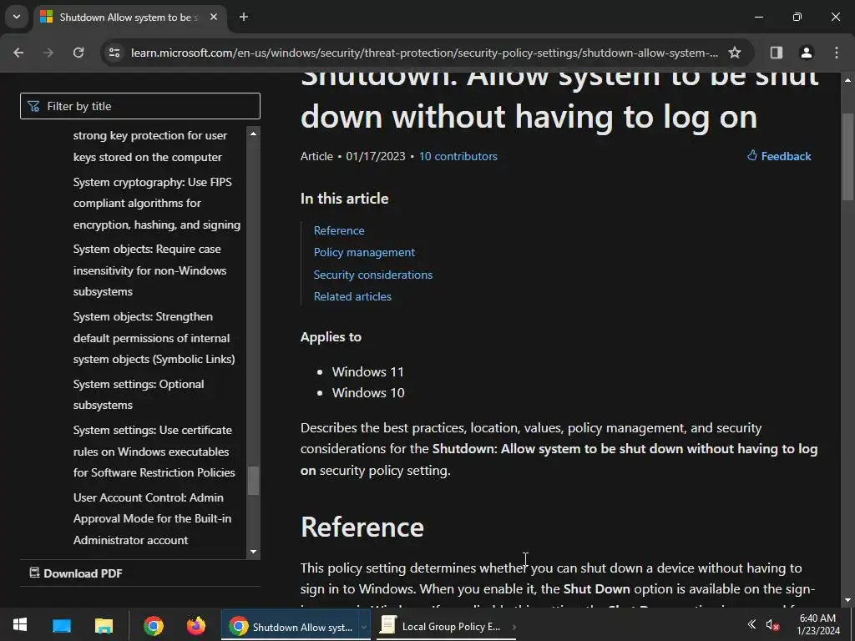Jump to Security considerations section
The width and height of the screenshot is (855, 641).
(373, 275)
